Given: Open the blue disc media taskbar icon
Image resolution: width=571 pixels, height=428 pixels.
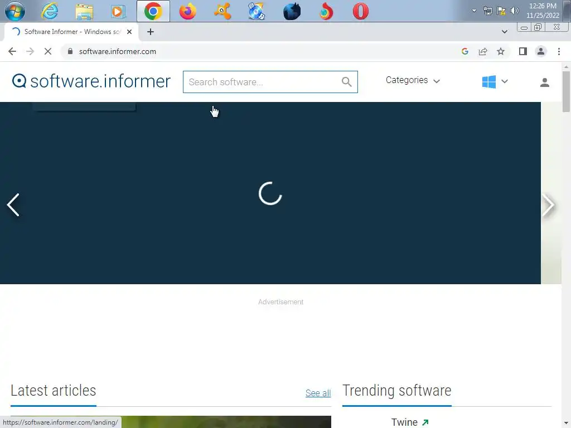Looking at the screenshot, I should coord(257,11).
